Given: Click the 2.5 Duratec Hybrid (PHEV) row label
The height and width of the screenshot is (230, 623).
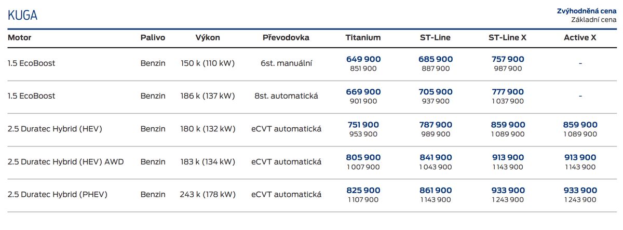Looking at the screenshot, I should pyautogui.click(x=58, y=195).
